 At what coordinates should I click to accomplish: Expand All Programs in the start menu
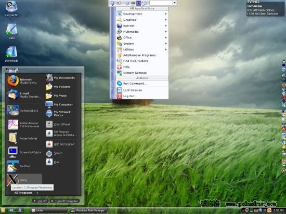tap(27, 193)
